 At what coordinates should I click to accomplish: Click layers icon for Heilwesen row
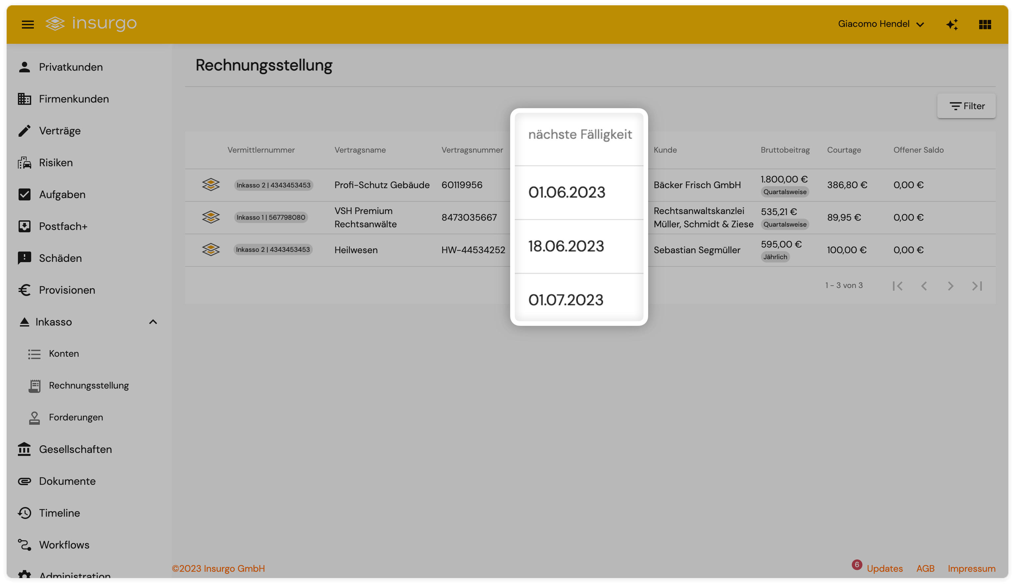tap(210, 249)
